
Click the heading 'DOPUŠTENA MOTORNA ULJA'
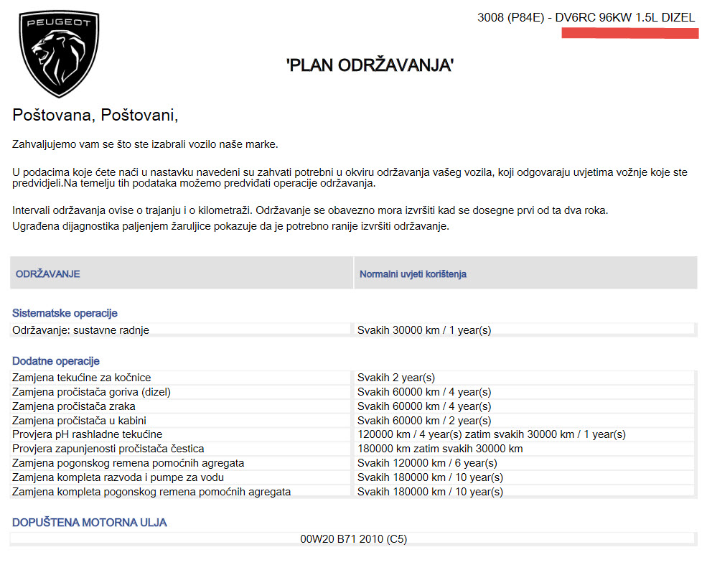pyautogui.click(x=89, y=522)
